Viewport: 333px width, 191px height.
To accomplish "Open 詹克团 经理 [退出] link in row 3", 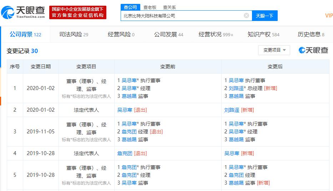I will [129, 132].
